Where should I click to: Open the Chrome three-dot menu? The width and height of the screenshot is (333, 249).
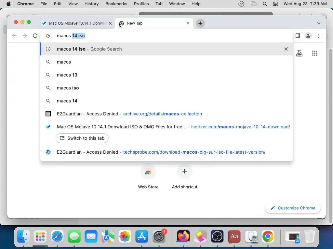click(319, 36)
